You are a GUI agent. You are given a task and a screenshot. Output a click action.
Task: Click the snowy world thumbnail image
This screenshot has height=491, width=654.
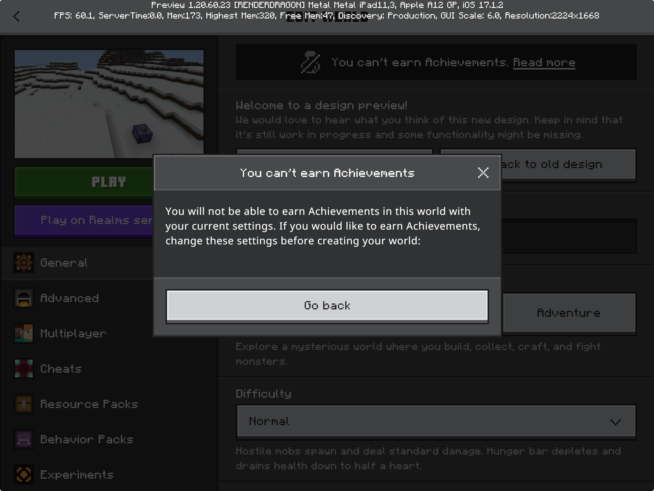point(109,104)
